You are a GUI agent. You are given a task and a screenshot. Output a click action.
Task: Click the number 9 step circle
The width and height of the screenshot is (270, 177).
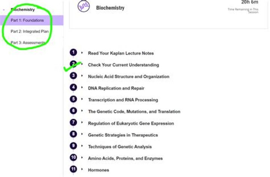[x=73, y=146]
